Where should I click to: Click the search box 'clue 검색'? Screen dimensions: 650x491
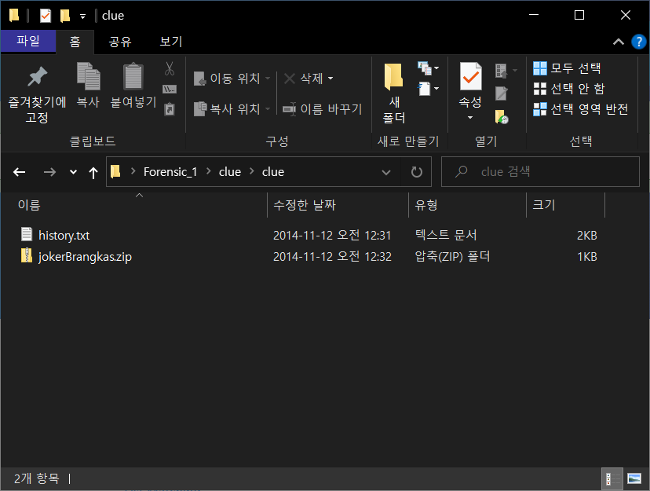(x=540, y=172)
